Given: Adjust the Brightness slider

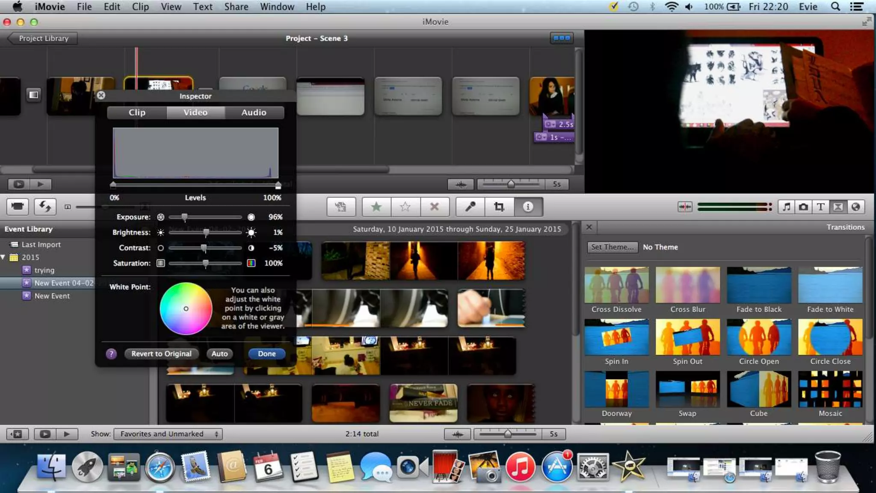Looking at the screenshot, I should click(x=206, y=233).
